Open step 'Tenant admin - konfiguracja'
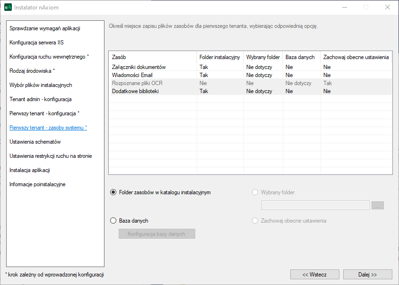 pyautogui.click(x=41, y=99)
